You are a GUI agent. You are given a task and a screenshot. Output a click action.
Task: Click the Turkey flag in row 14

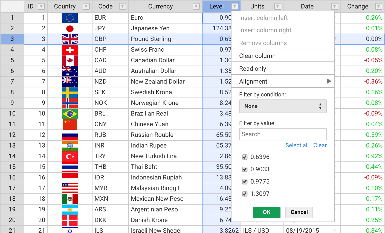70,156
